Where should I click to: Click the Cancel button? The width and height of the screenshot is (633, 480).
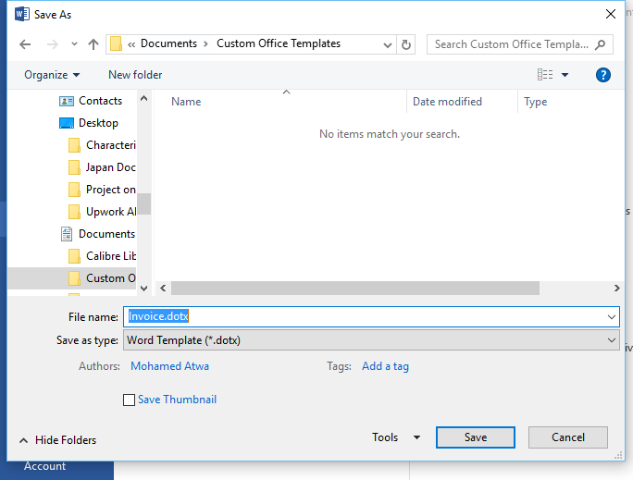568,437
